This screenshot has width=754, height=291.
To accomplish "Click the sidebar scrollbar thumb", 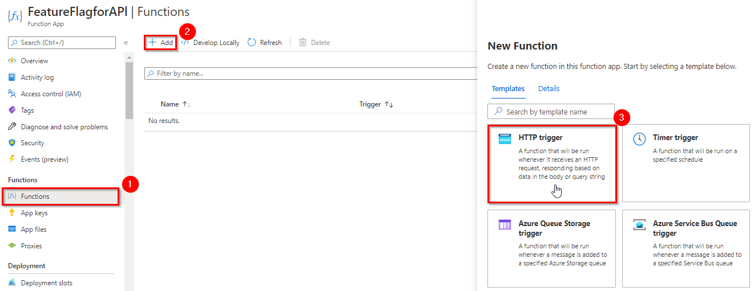I will [129, 90].
